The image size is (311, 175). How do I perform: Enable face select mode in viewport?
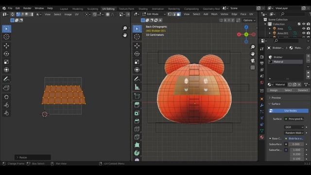pos(179,14)
